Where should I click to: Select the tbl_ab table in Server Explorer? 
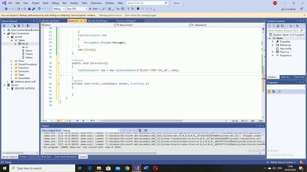(x=25, y=43)
